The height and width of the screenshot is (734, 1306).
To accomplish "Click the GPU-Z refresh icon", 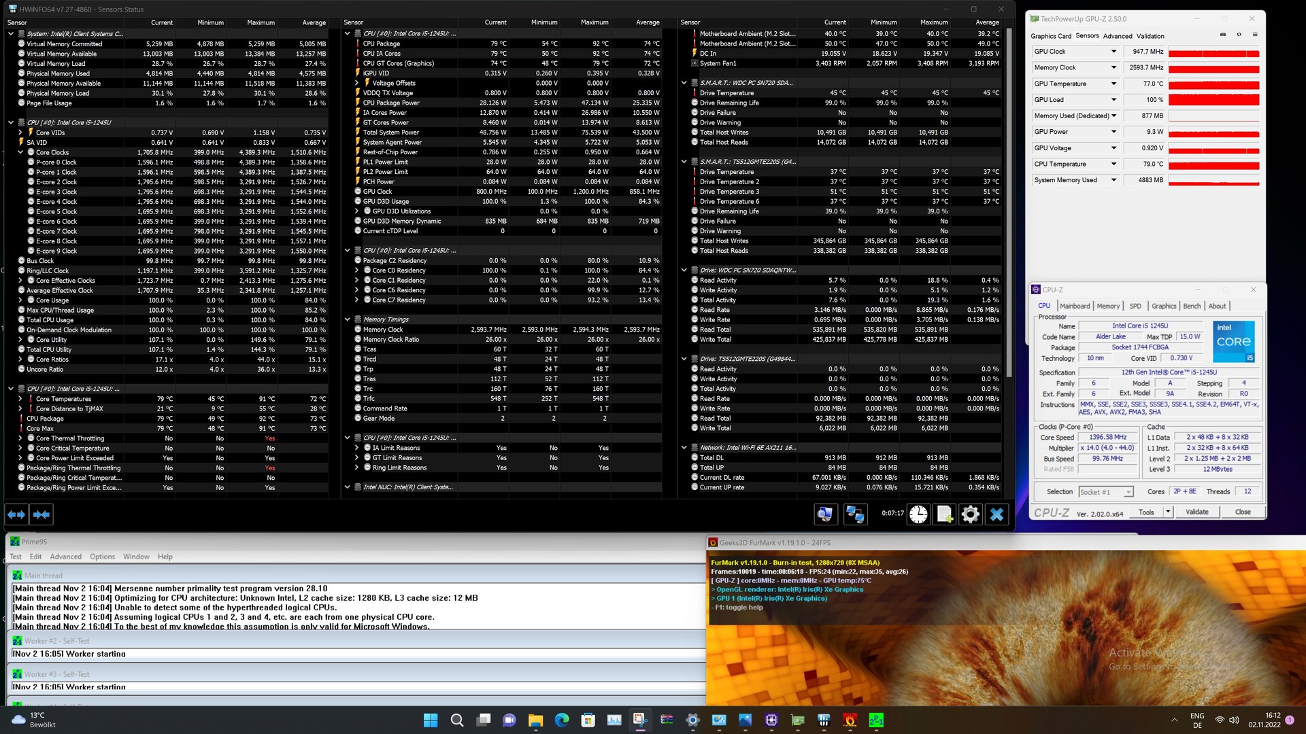I will (1239, 35).
